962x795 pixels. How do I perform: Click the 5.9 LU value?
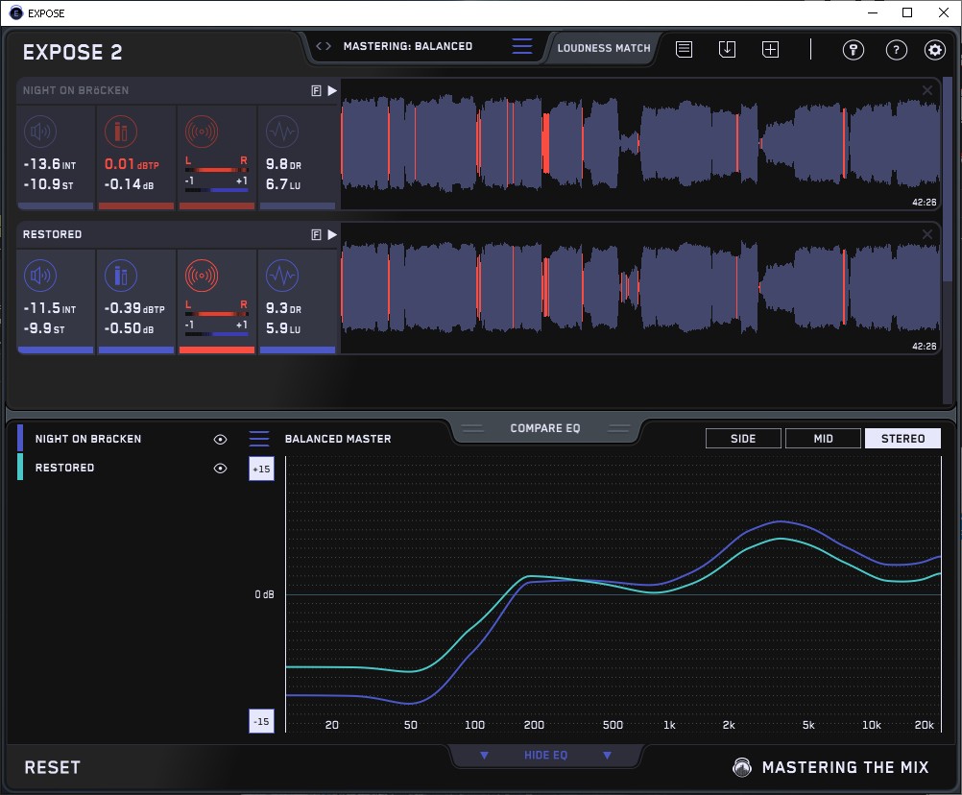283,328
